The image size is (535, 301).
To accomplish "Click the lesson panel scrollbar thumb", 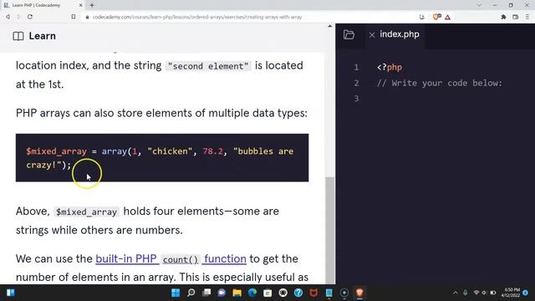I will coord(329,231).
